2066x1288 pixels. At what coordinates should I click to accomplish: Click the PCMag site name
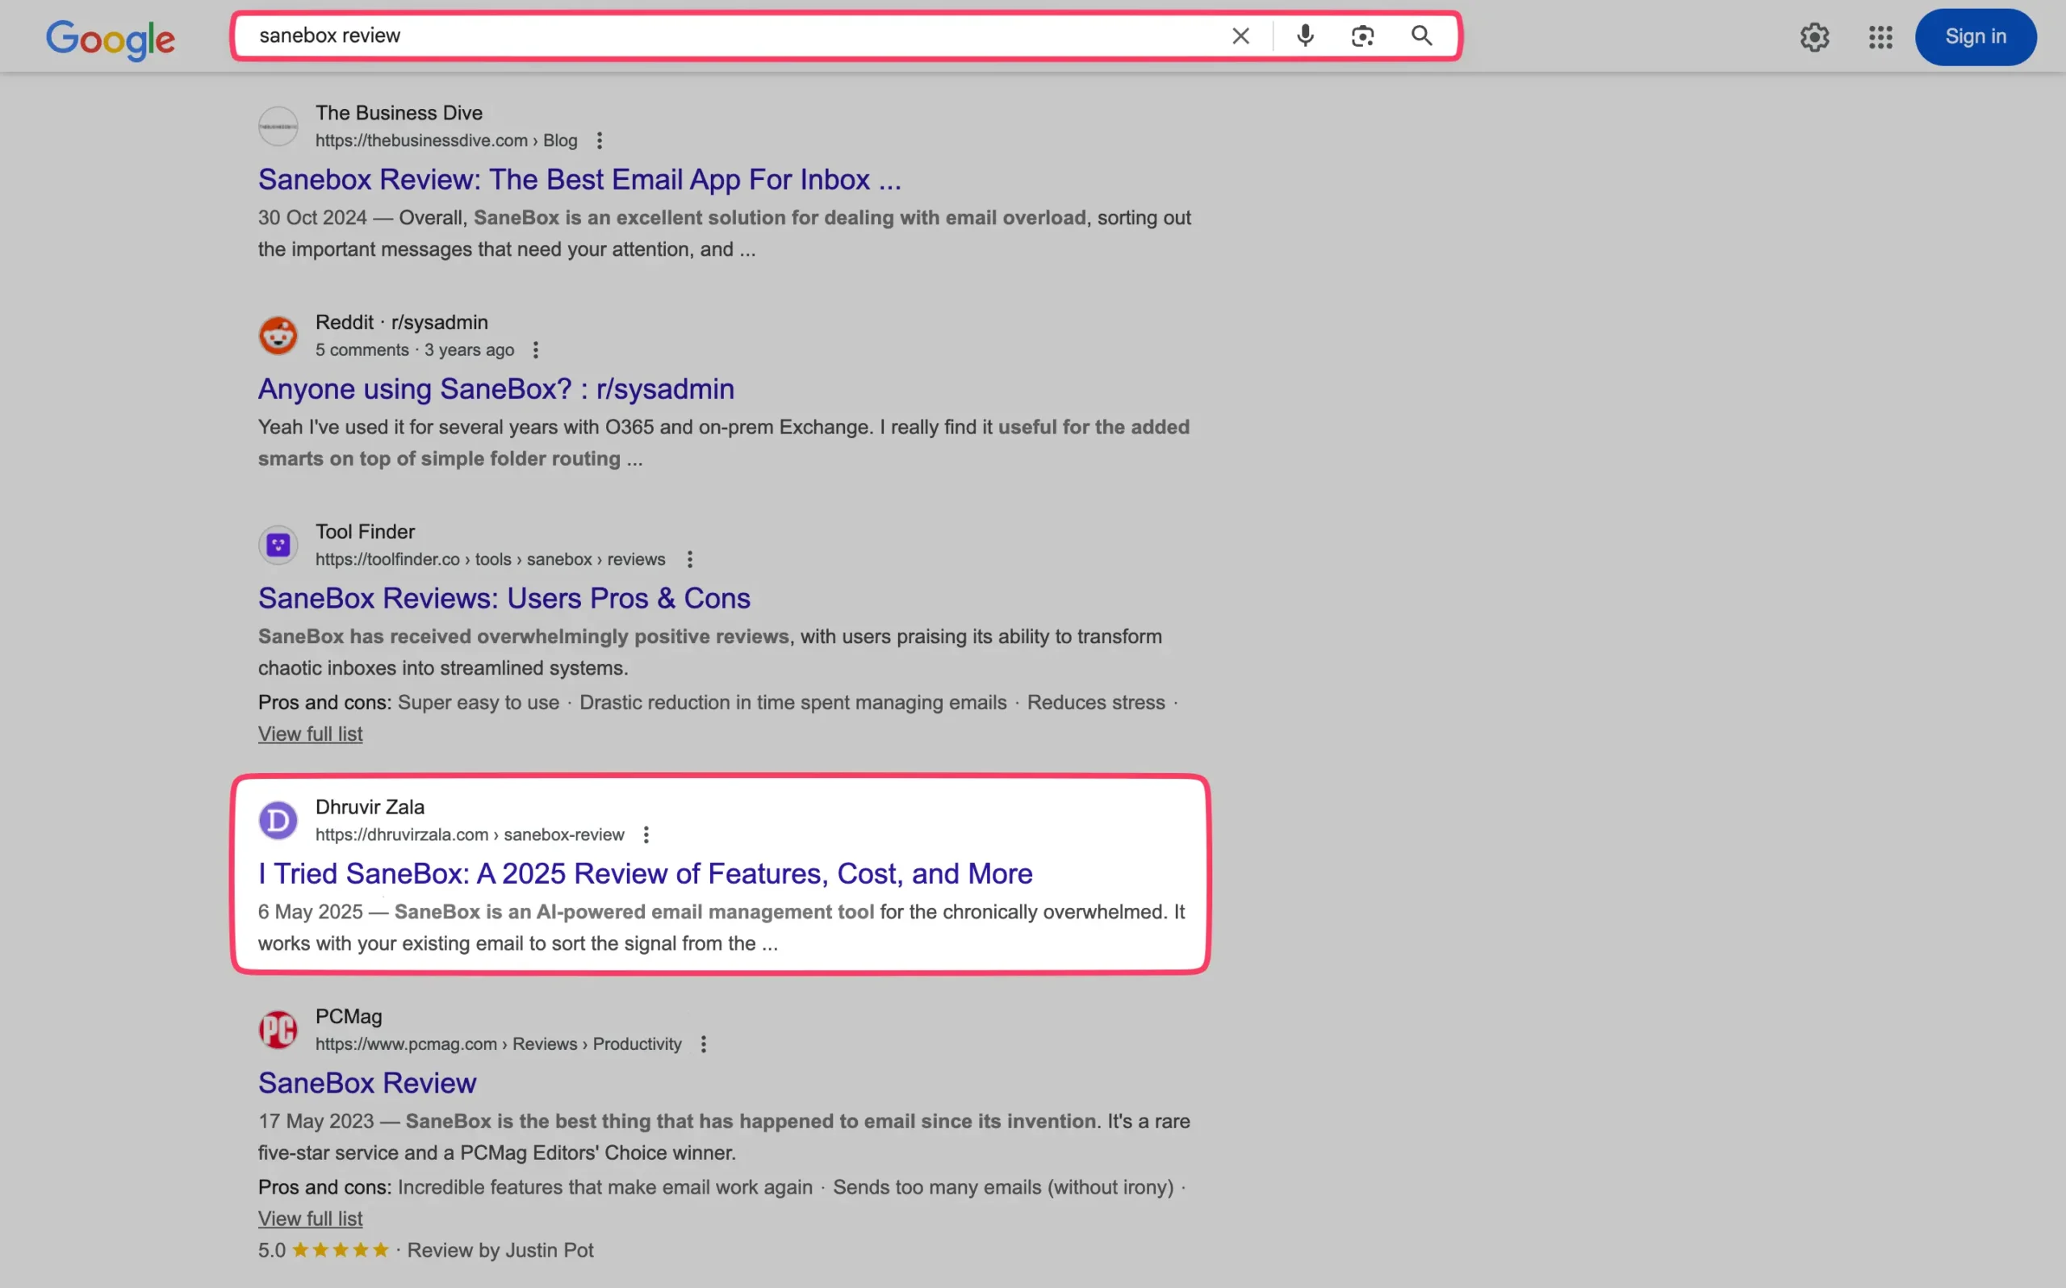pyautogui.click(x=349, y=1017)
